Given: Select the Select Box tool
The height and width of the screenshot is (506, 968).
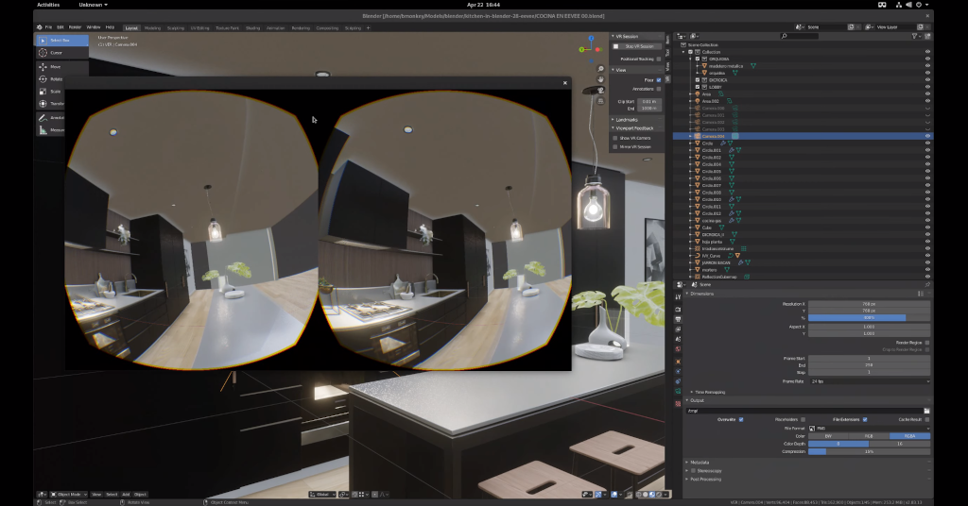Looking at the screenshot, I should [x=61, y=40].
